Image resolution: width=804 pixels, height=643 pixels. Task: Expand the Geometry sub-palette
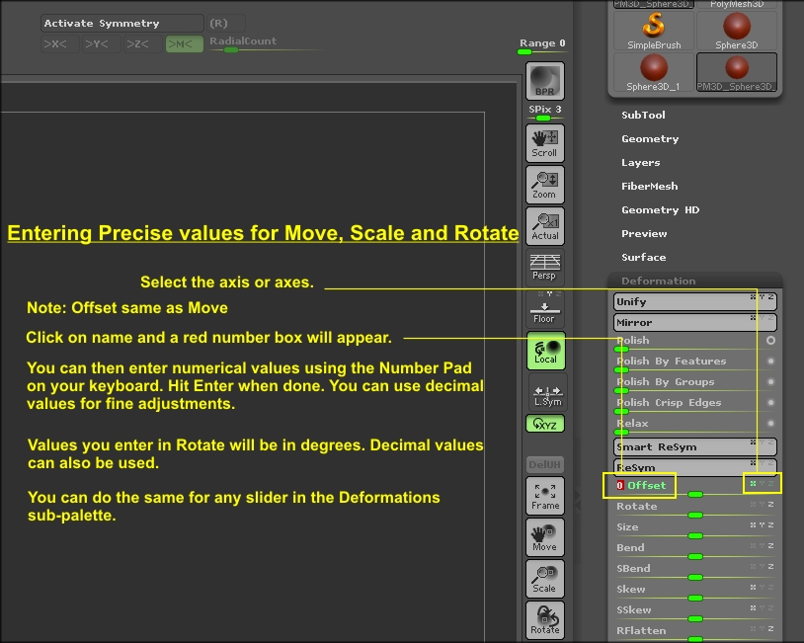[650, 139]
